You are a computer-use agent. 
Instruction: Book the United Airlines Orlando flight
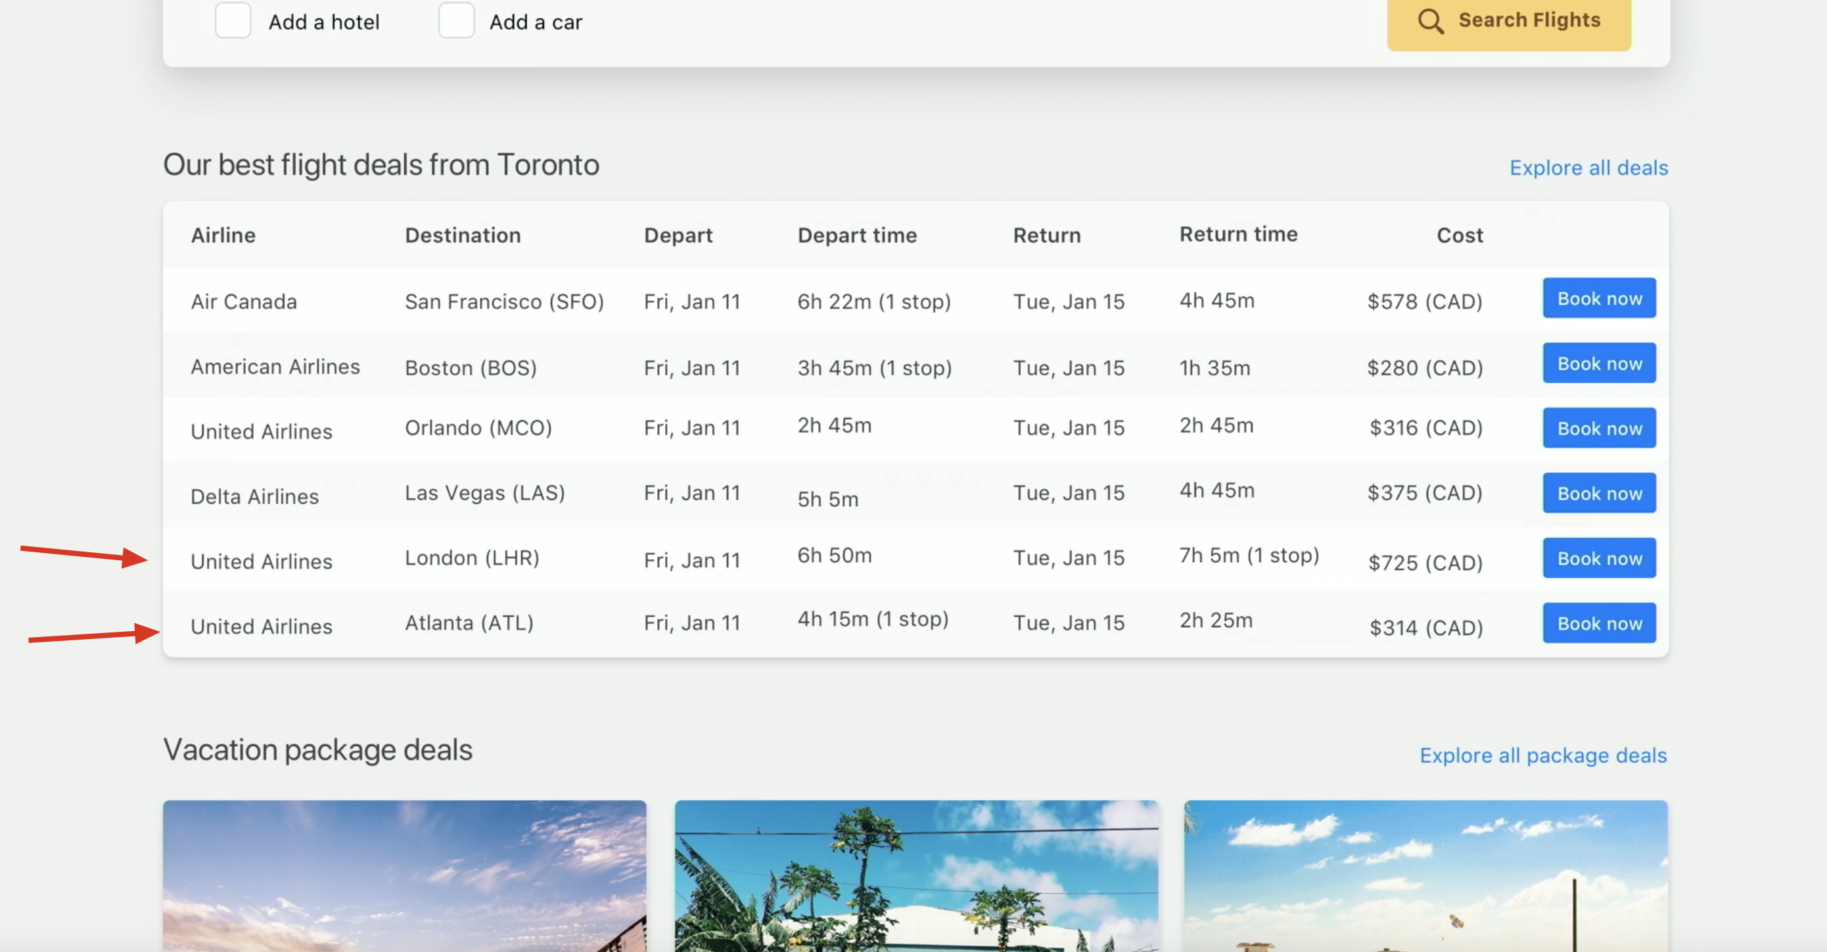(1598, 429)
